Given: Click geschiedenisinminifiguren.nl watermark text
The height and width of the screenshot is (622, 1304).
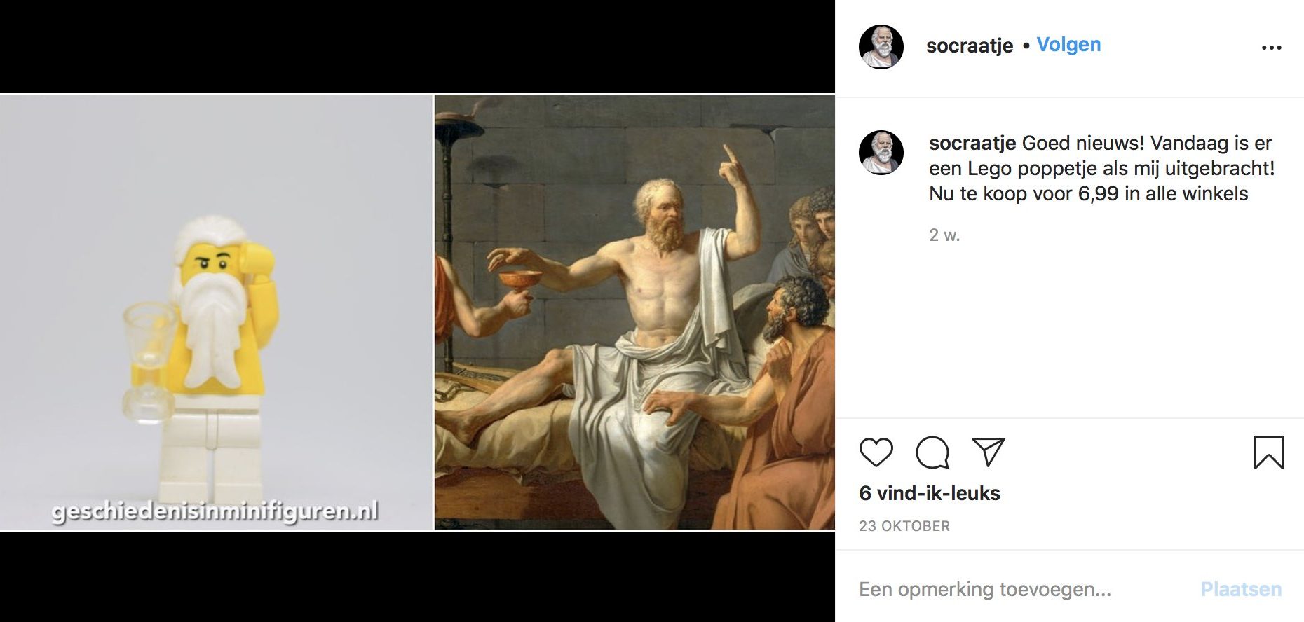Looking at the screenshot, I should 215,511.
